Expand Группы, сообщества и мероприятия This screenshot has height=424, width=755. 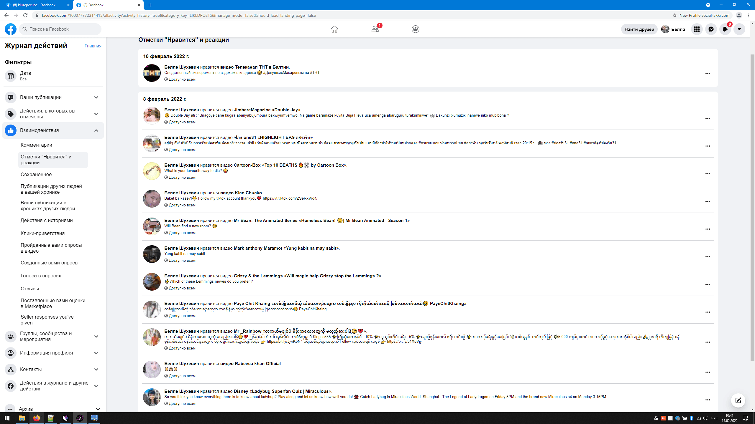click(53, 336)
